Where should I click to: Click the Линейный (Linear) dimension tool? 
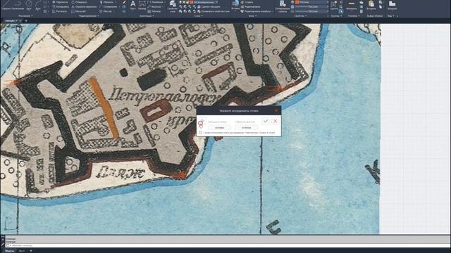[156, 2]
